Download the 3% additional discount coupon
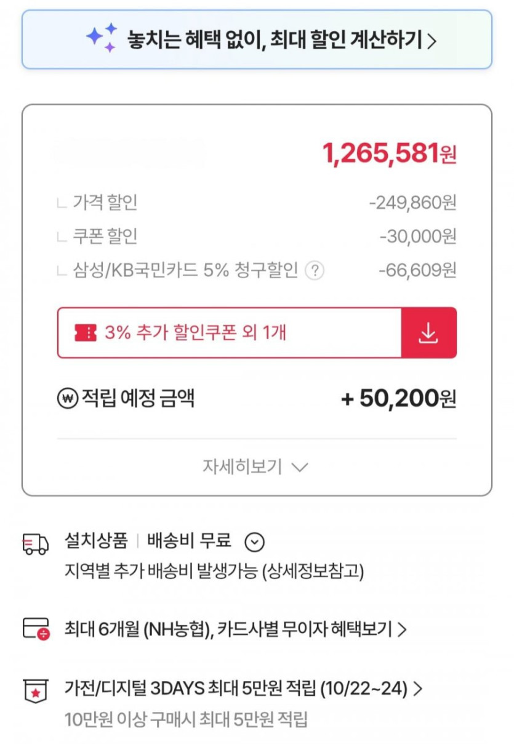Screen dimensions: 514x744 point(428,333)
